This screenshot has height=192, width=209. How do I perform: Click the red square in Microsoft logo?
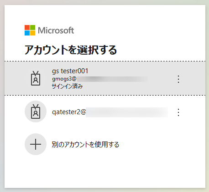click(x=27, y=27)
